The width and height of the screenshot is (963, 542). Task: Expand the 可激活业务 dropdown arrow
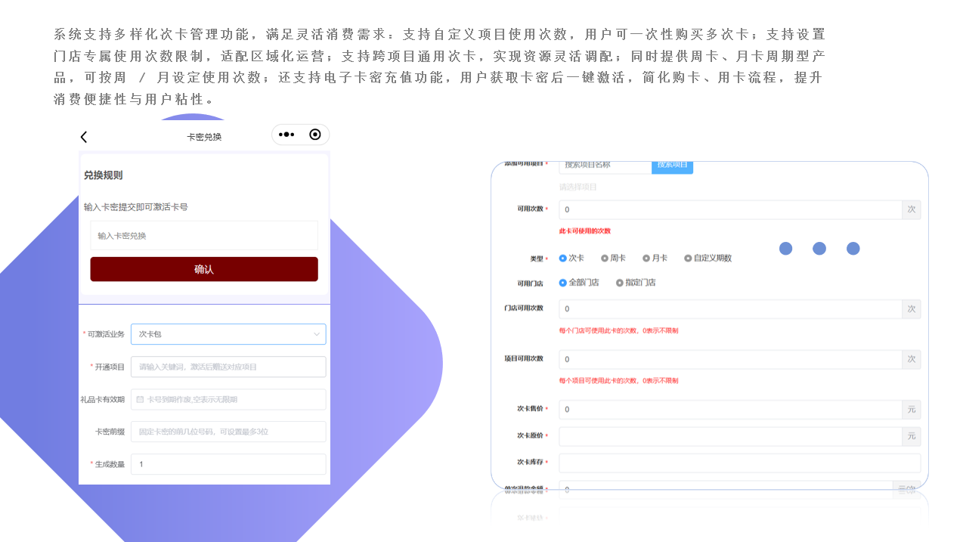click(x=317, y=334)
